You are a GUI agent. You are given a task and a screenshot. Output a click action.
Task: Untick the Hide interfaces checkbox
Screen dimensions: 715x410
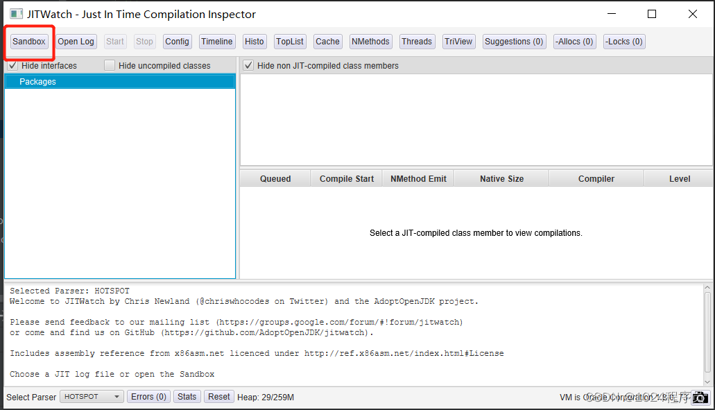pos(12,66)
